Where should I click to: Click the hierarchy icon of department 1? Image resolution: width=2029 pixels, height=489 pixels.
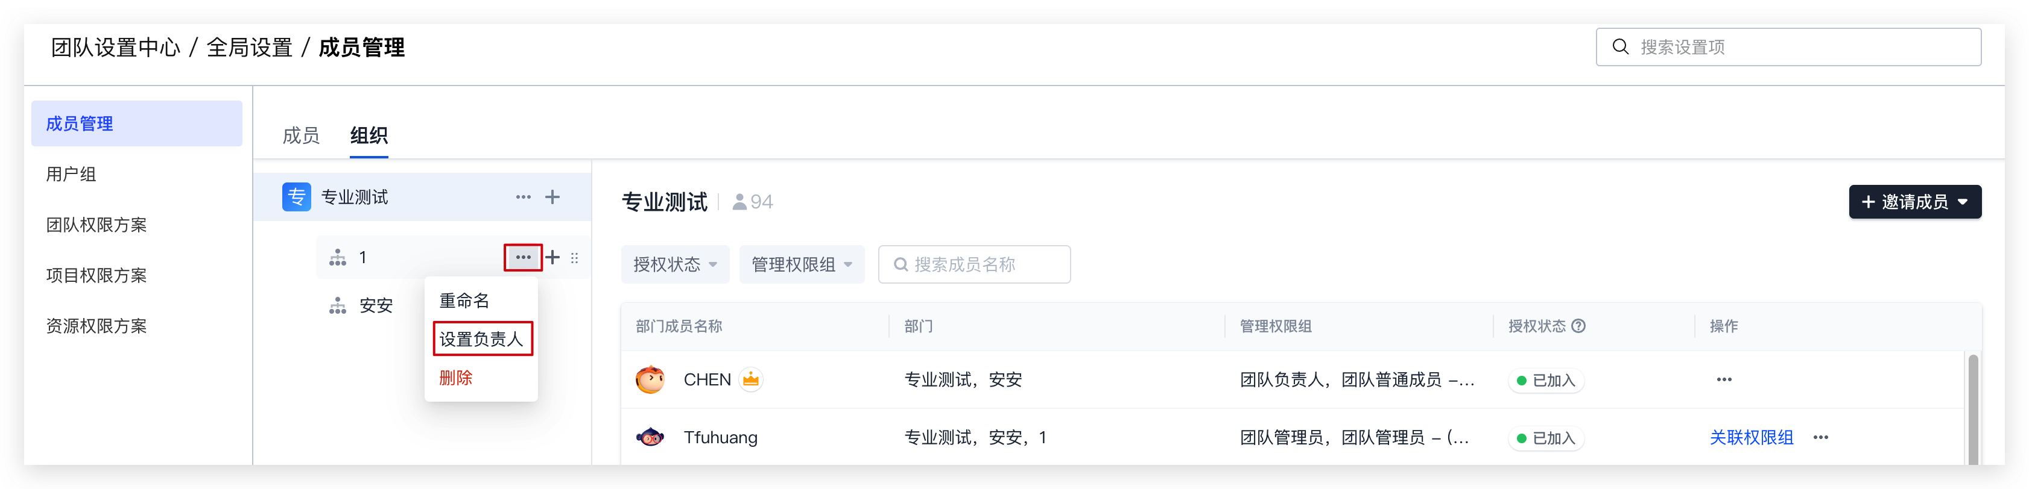click(337, 258)
